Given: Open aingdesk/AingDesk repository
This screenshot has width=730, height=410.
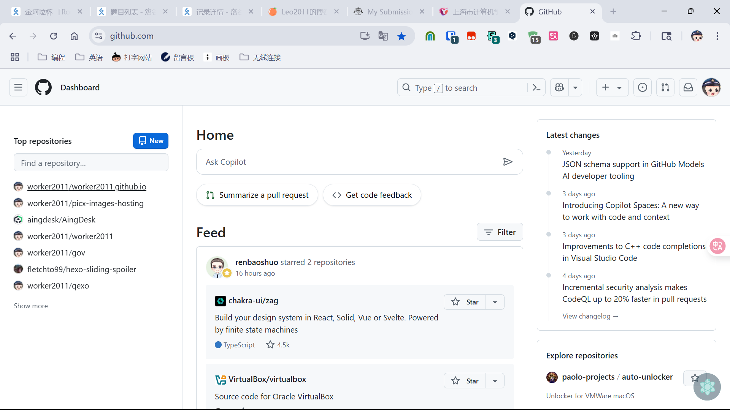Looking at the screenshot, I should point(61,219).
